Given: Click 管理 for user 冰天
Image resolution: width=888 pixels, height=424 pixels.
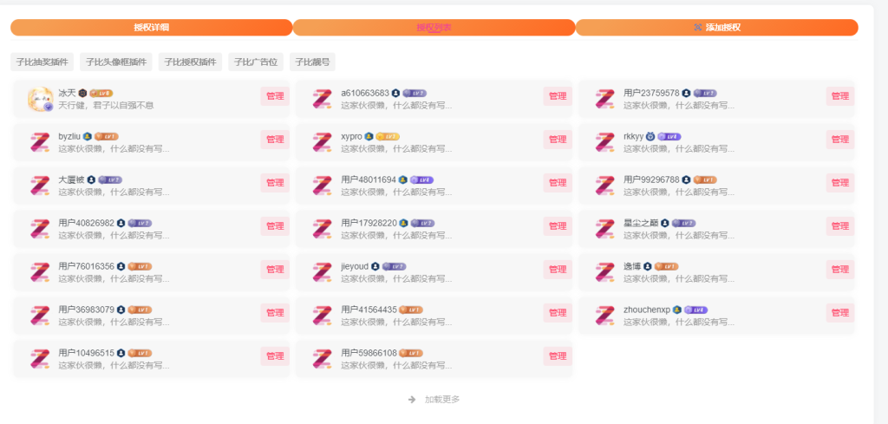Looking at the screenshot, I should coord(275,96).
